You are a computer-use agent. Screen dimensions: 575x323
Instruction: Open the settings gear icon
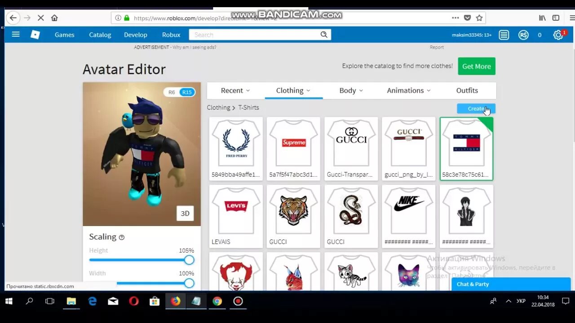(x=558, y=35)
